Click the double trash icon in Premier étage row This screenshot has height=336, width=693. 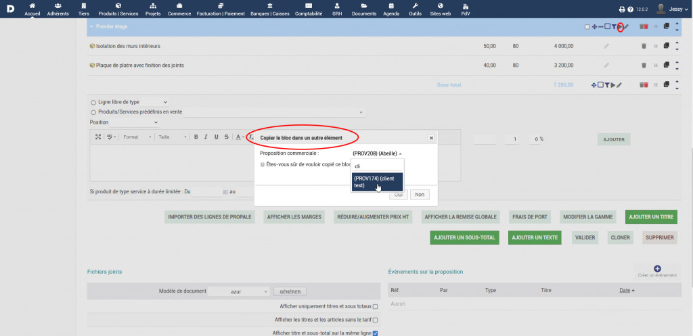(644, 26)
